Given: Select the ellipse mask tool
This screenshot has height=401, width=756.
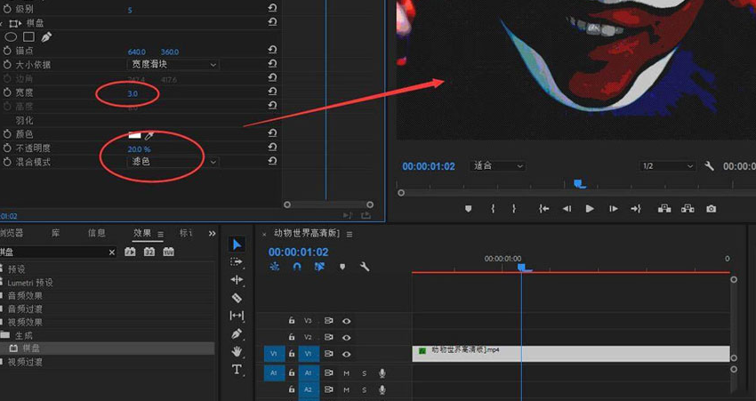Looking at the screenshot, I should pyautogui.click(x=11, y=37).
